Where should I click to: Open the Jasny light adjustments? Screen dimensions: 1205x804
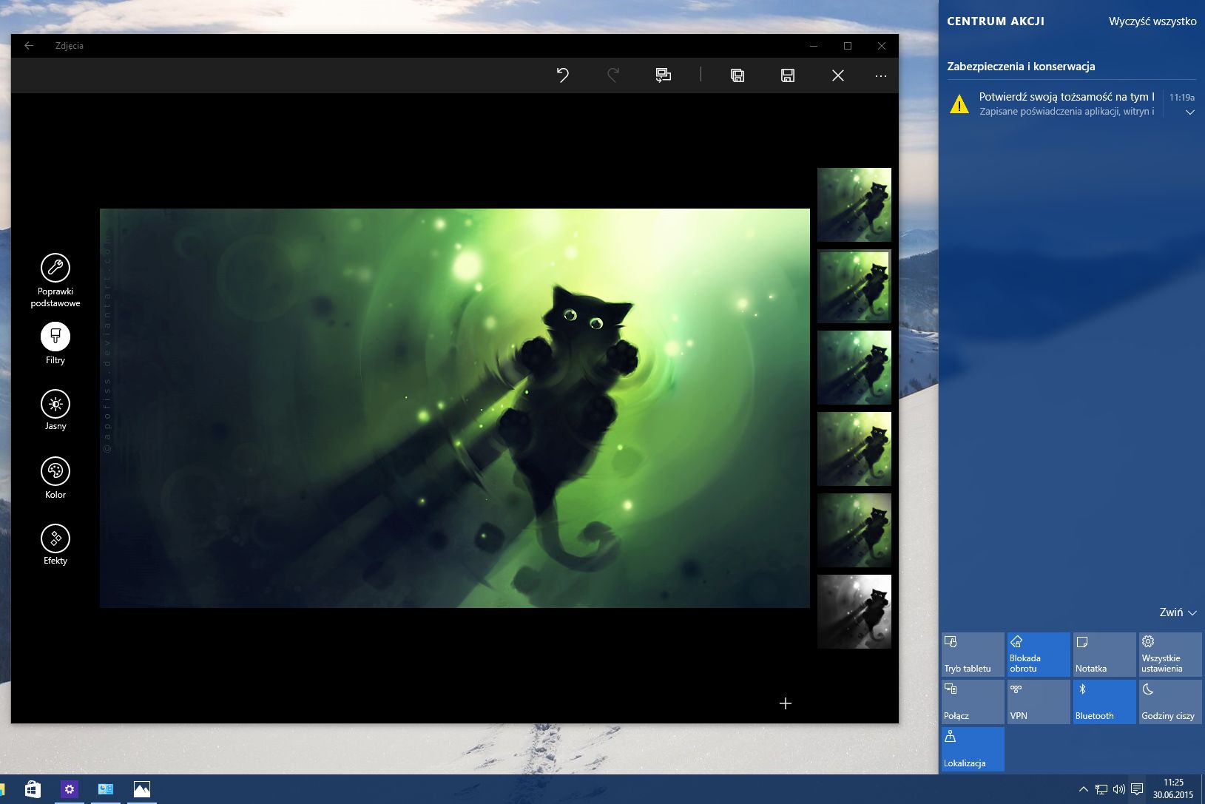[x=55, y=410]
